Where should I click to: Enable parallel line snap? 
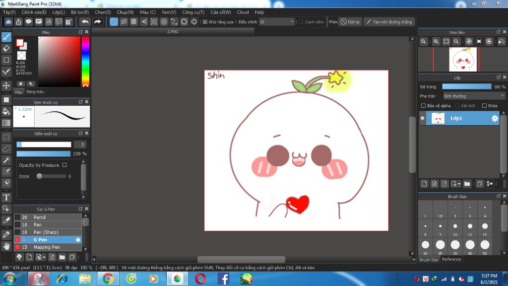pyautogui.click(x=124, y=22)
